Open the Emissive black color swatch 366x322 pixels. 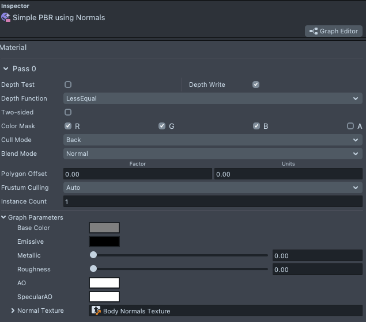104,241
